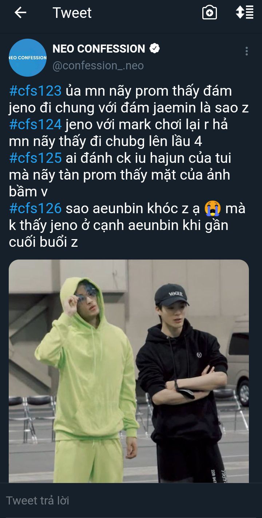Open hashtag #cfs126
This screenshot has width=262, height=518.
click(35, 208)
